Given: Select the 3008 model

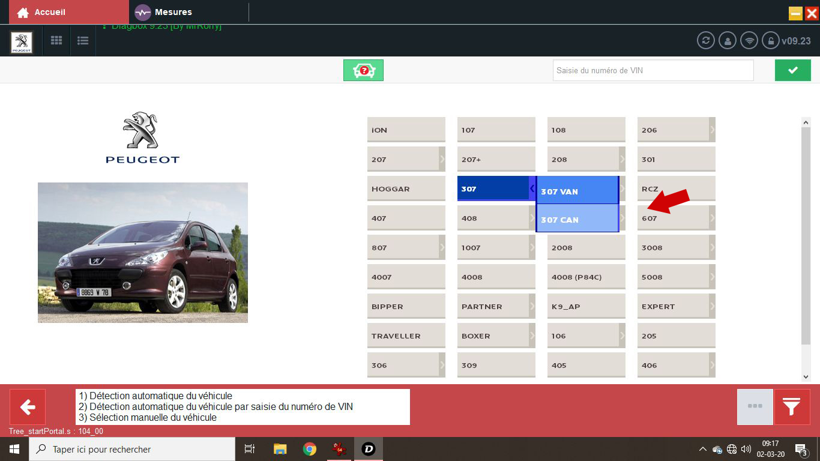Looking at the screenshot, I should pos(673,247).
